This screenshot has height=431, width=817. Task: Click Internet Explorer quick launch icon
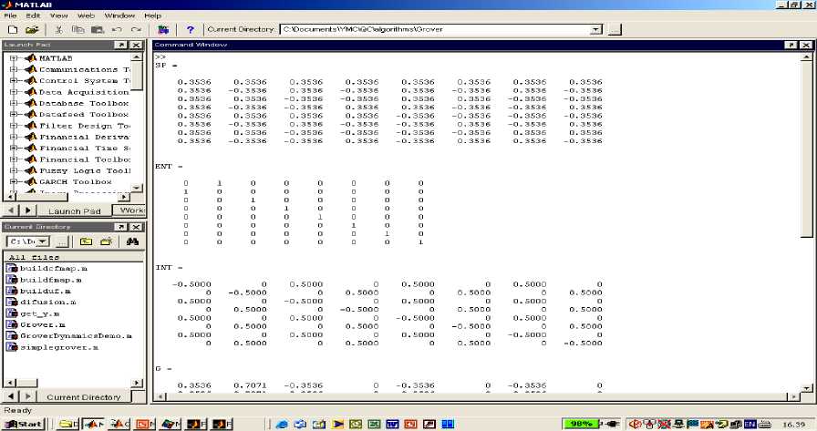pyautogui.click(x=282, y=425)
